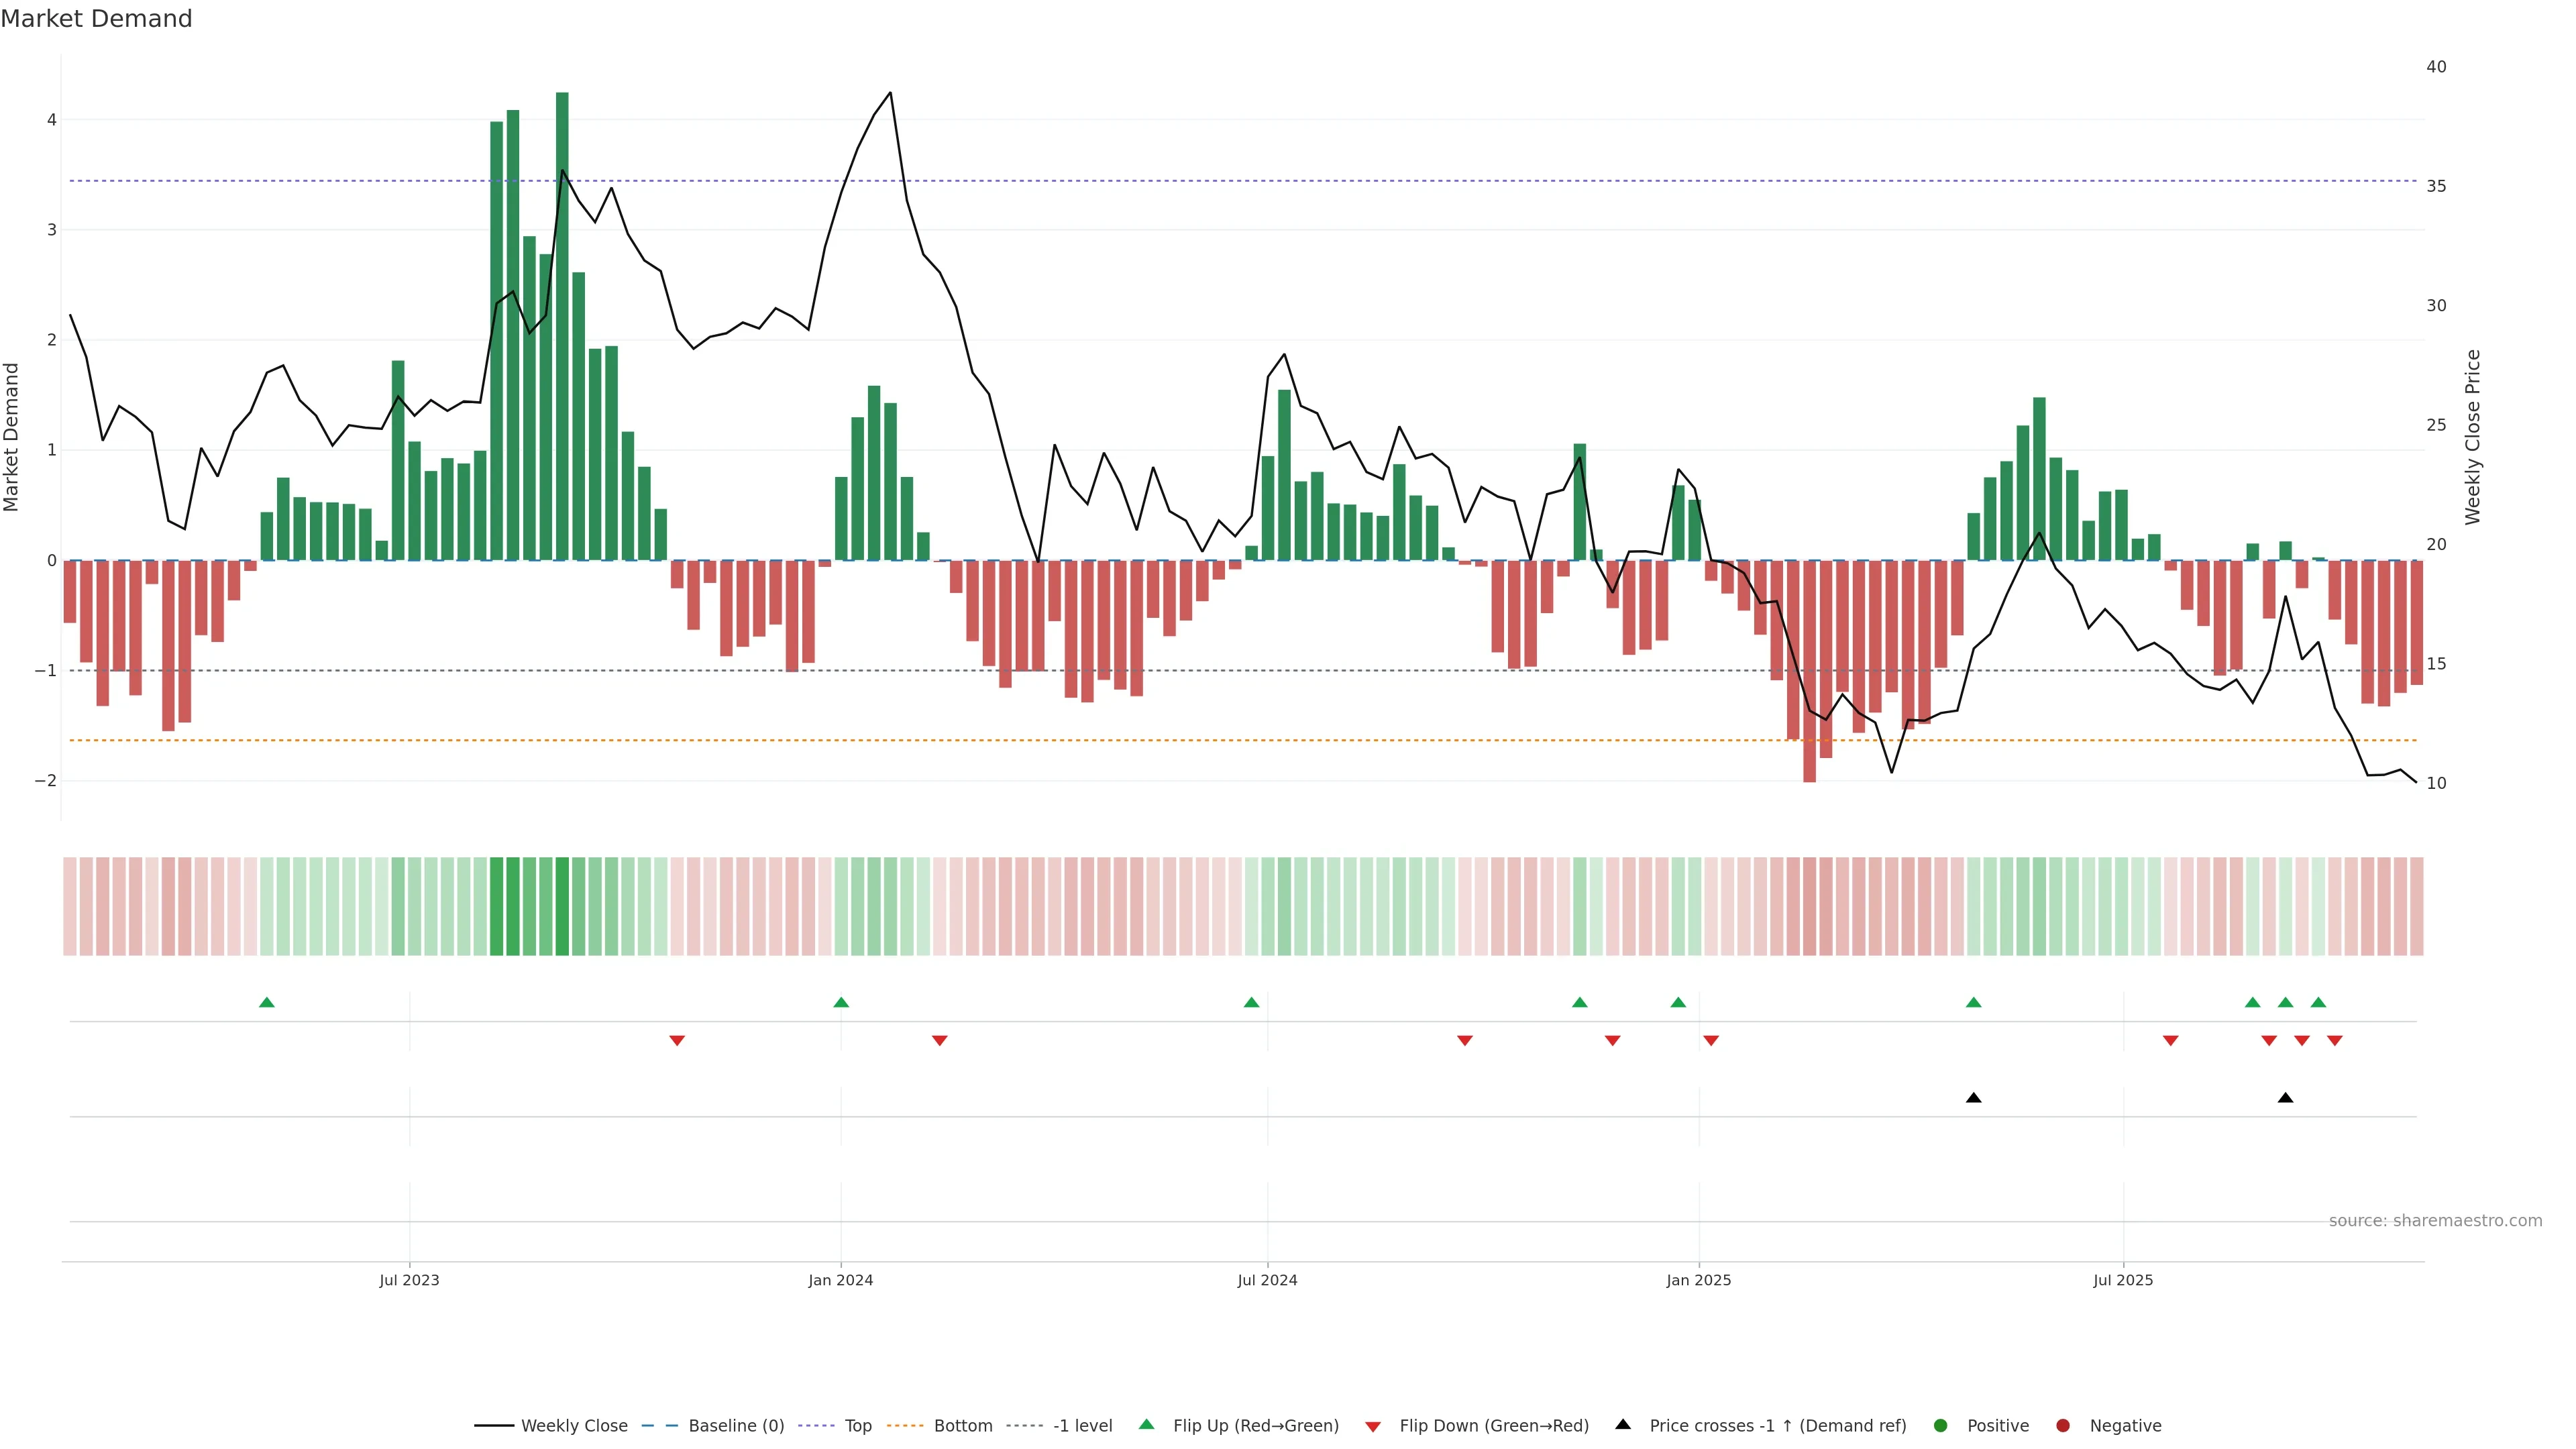Click the black triangle Price crosses legend icon

click(1623, 1425)
